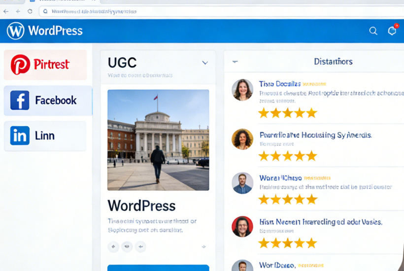The height and width of the screenshot is (271, 404).
Task: Select the Facebook sidebar item
Action: click(48, 101)
